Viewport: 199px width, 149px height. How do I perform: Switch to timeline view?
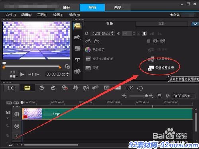[27, 88]
